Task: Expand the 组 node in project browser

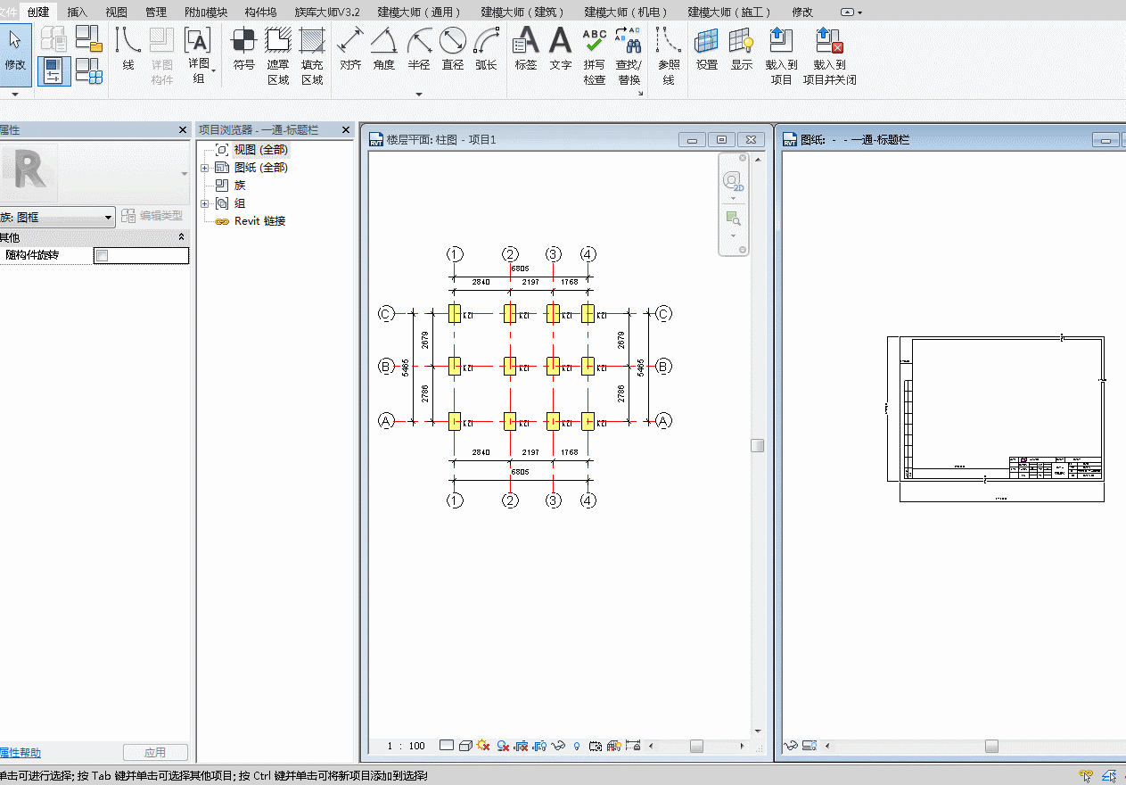Action: click(205, 203)
